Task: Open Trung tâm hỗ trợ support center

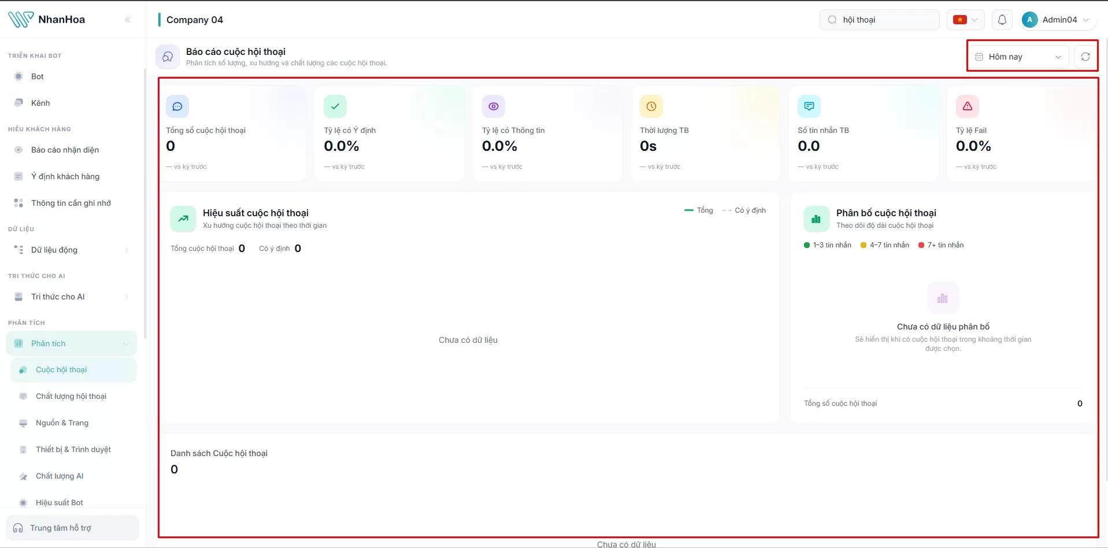Action: click(72, 528)
